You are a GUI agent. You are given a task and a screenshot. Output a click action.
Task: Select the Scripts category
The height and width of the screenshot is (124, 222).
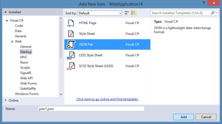pyautogui.click(x=25, y=67)
